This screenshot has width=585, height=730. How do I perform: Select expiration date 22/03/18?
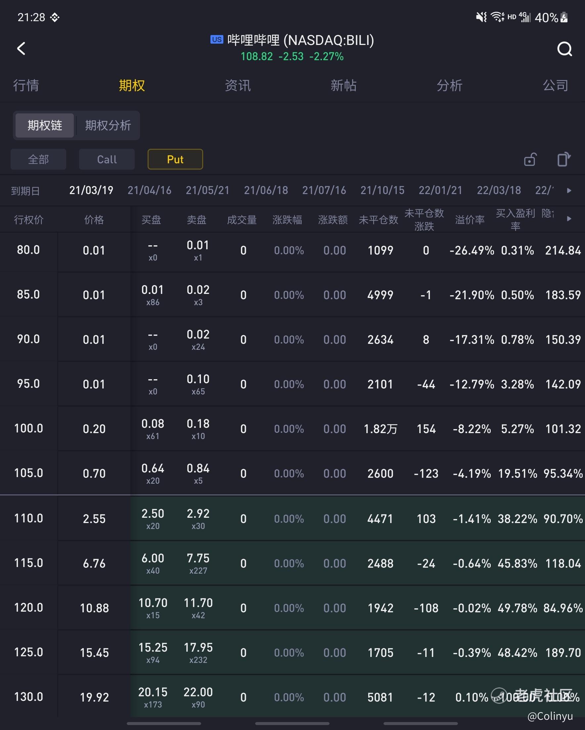click(499, 190)
